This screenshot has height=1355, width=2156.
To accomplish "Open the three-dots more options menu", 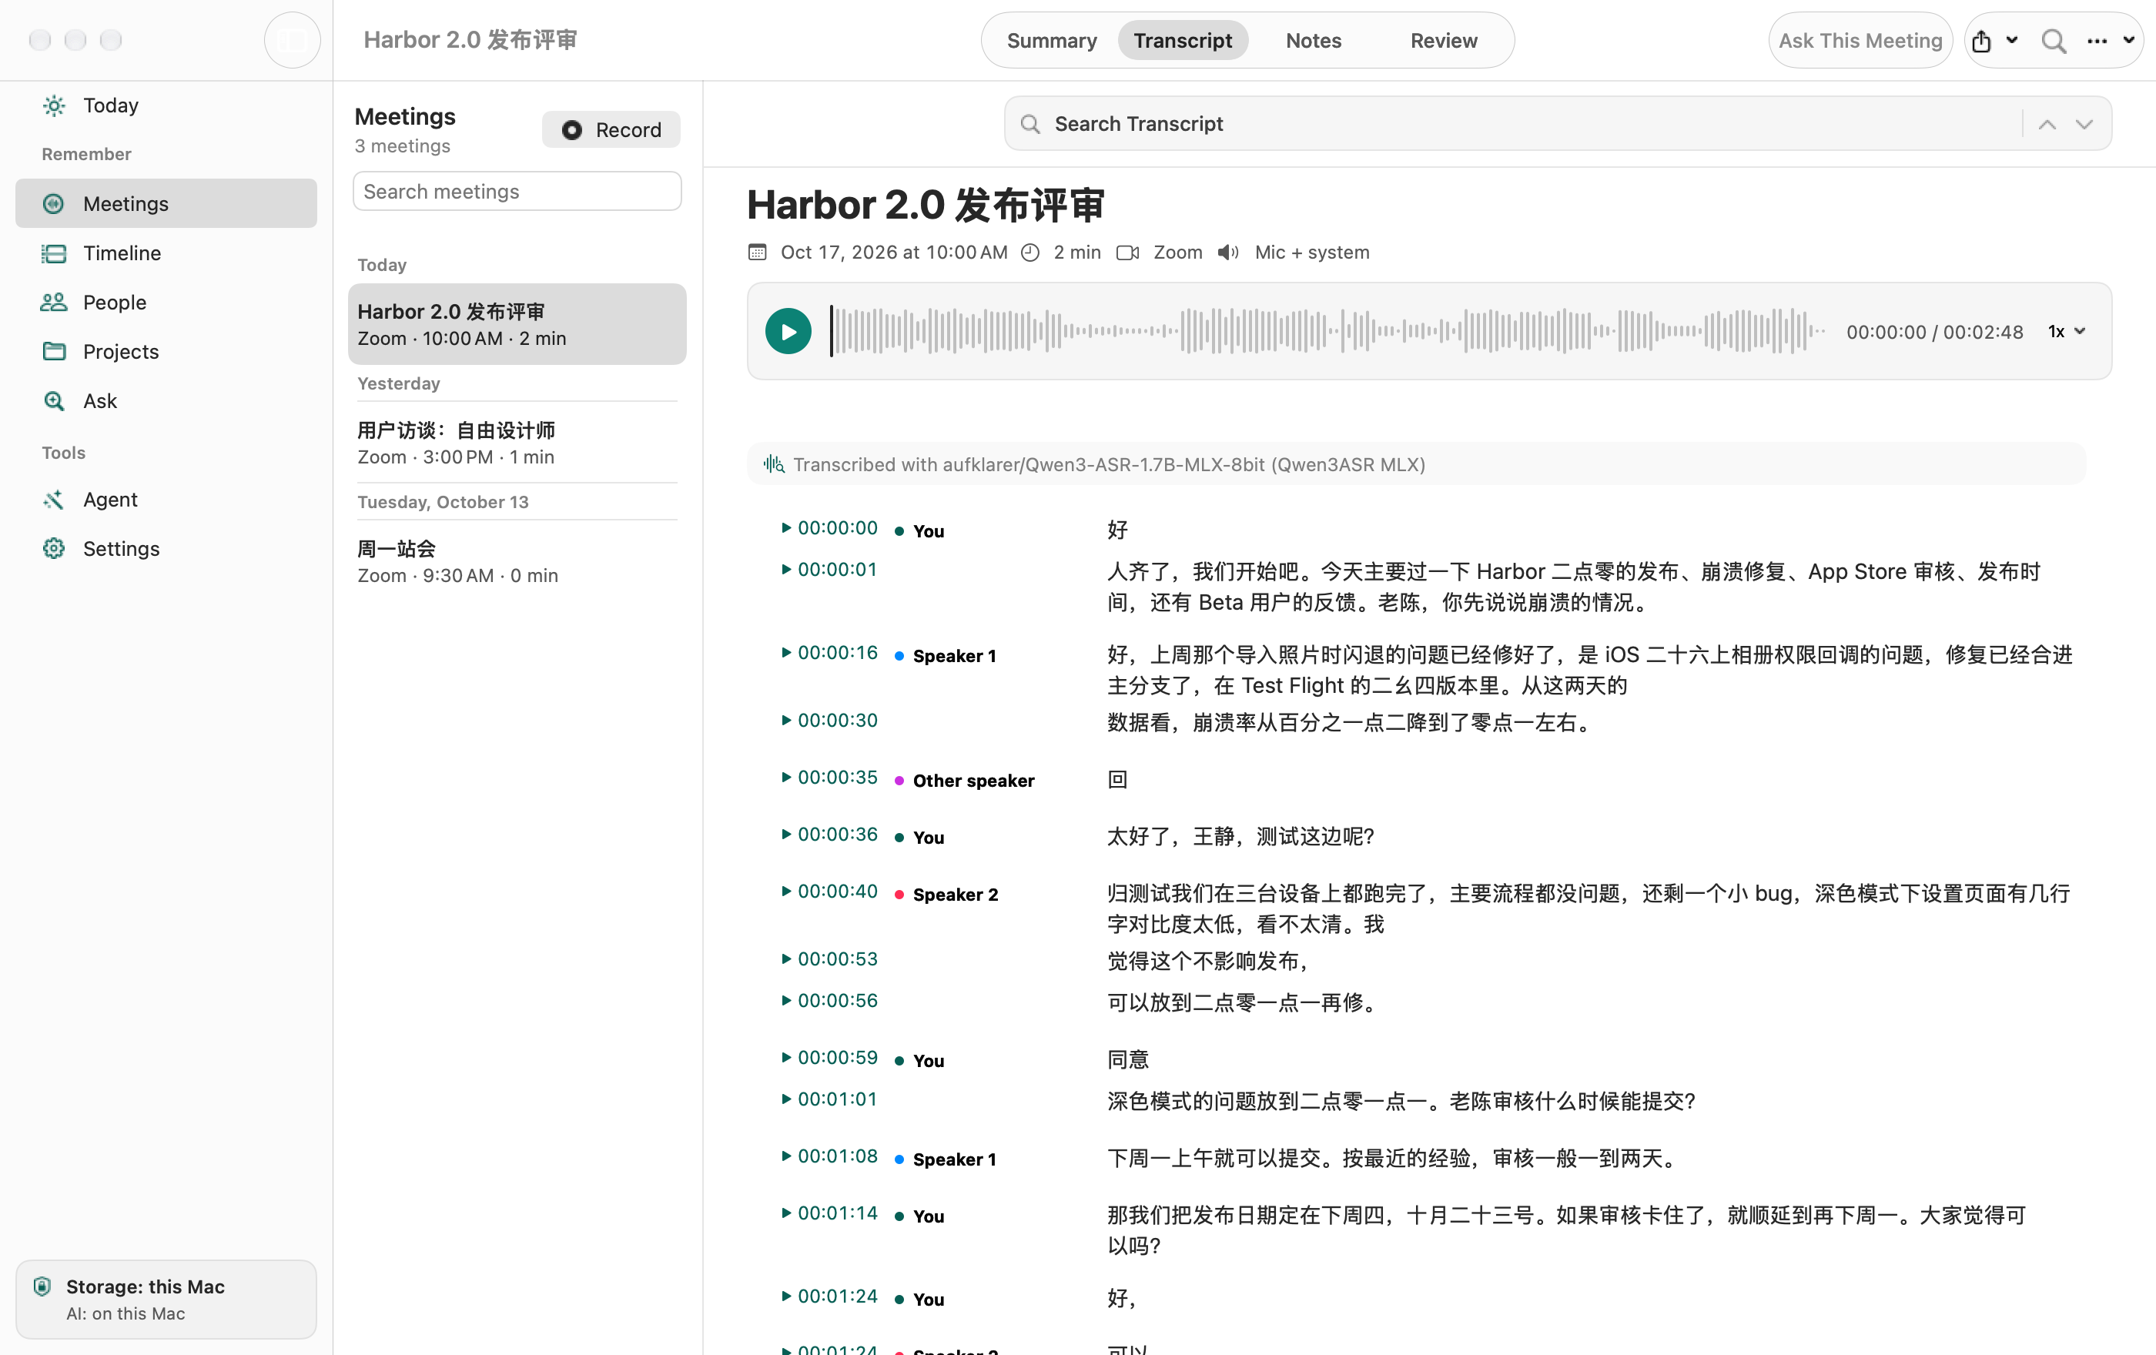I will [2097, 41].
